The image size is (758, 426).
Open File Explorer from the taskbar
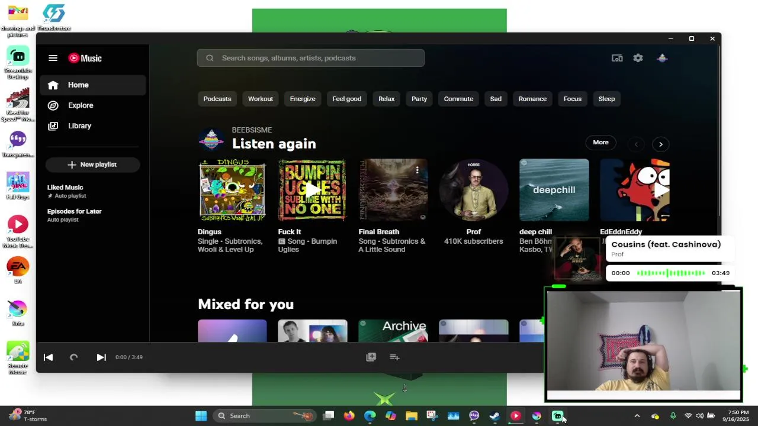(411, 416)
